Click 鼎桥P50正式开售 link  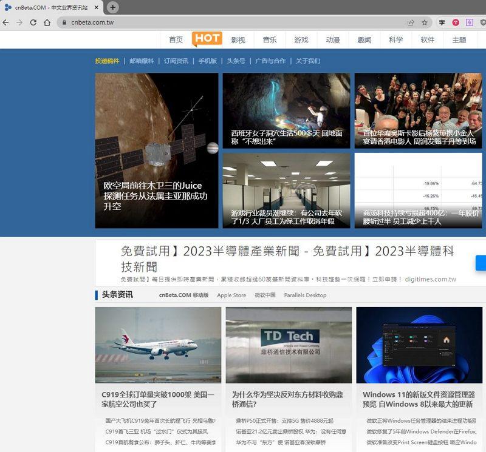point(284,420)
